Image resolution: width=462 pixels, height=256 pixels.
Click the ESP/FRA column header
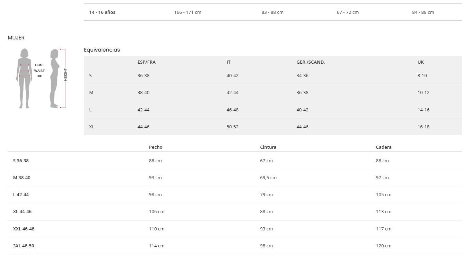[146, 62]
